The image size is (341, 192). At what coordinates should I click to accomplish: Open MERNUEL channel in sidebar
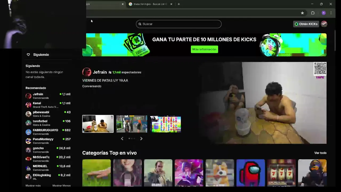[48, 168]
